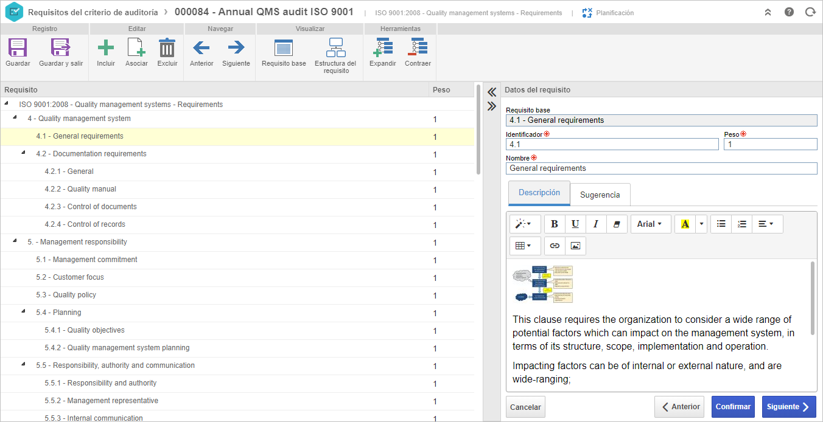Toggle bold formatting in editor
This screenshot has width=823, height=422.
click(555, 224)
